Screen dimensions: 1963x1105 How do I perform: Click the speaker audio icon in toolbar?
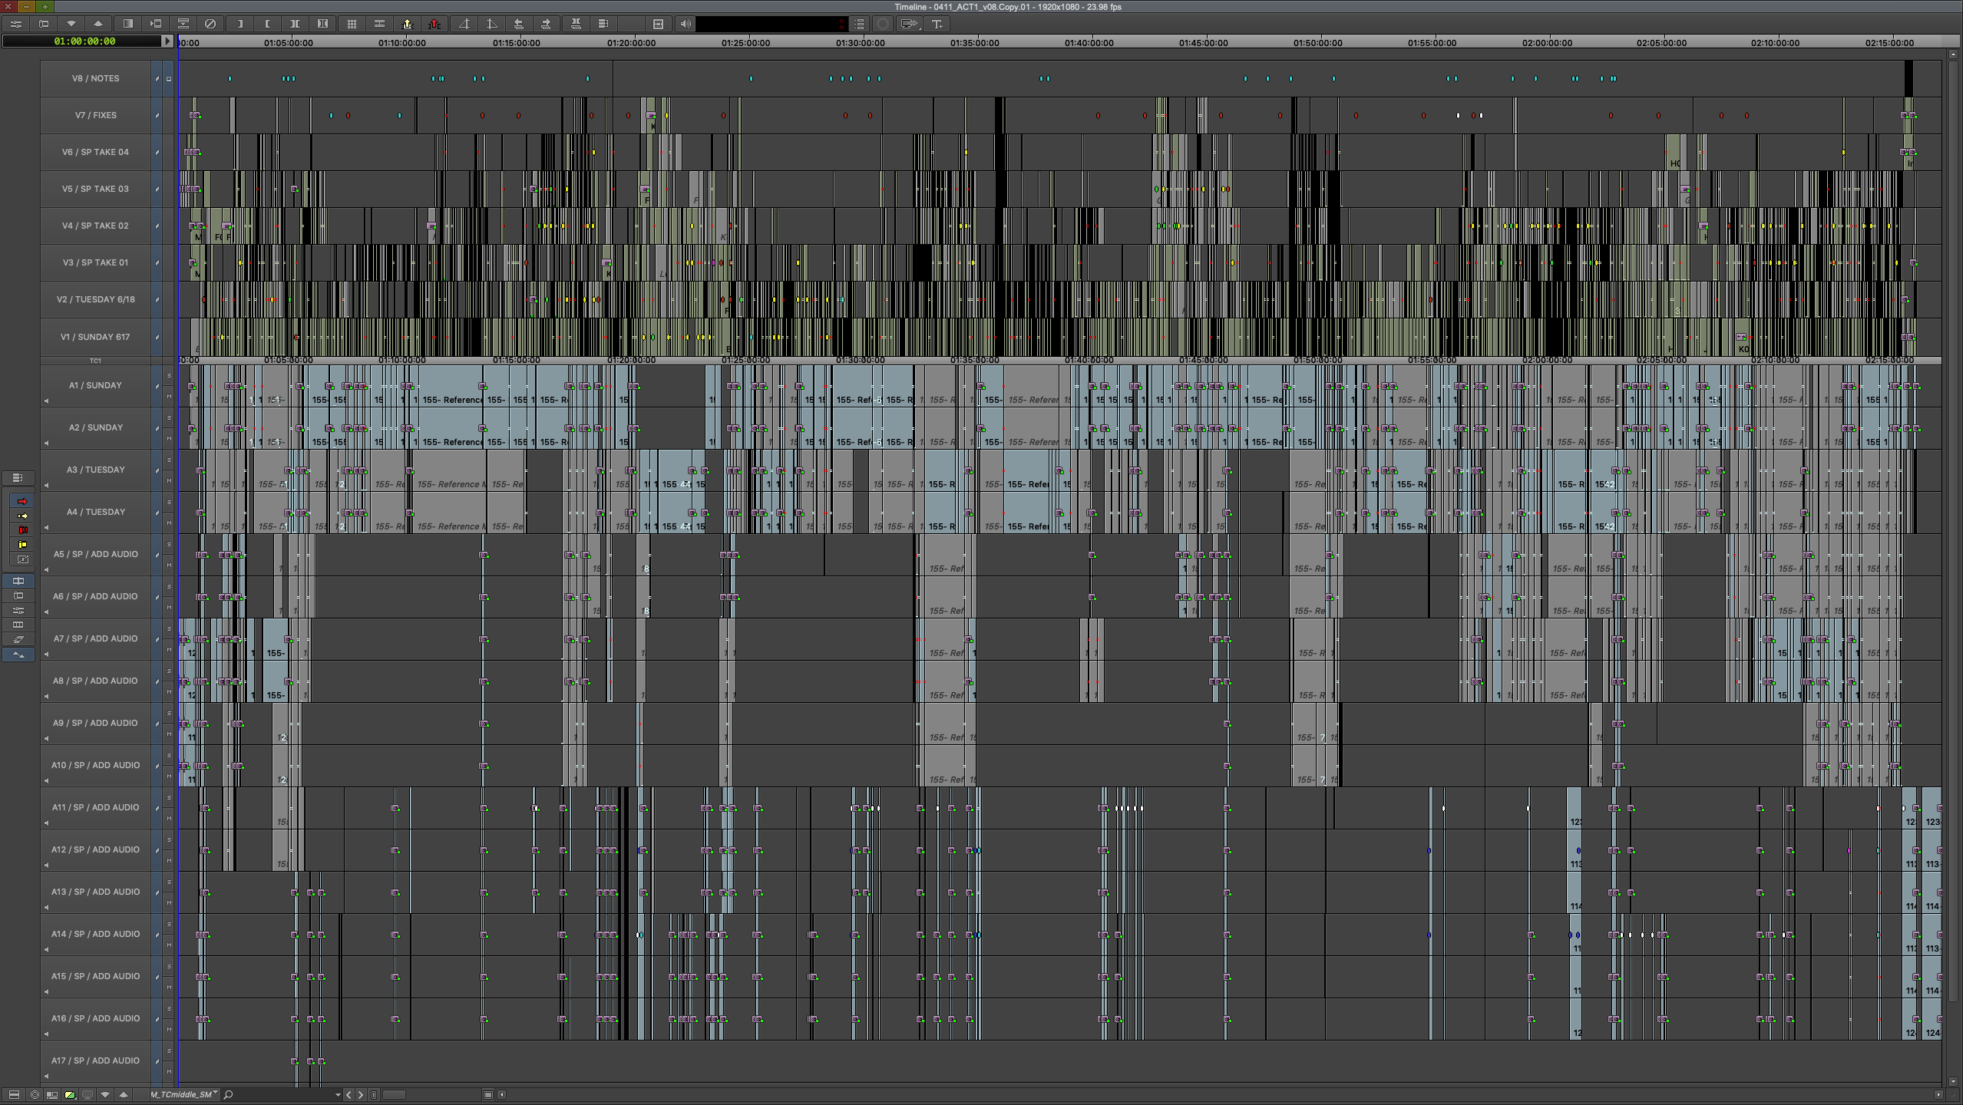686,24
